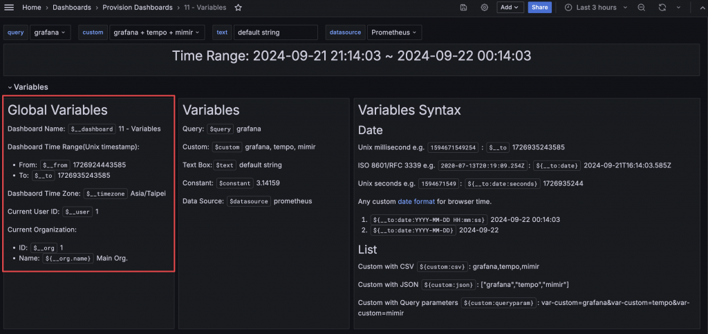Click the clock icon in time picker
The image size is (708, 334).
[568, 8]
